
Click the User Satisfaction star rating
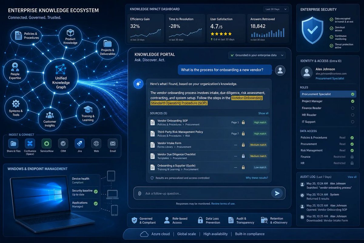pyautogui.click(x=221, y=34)
